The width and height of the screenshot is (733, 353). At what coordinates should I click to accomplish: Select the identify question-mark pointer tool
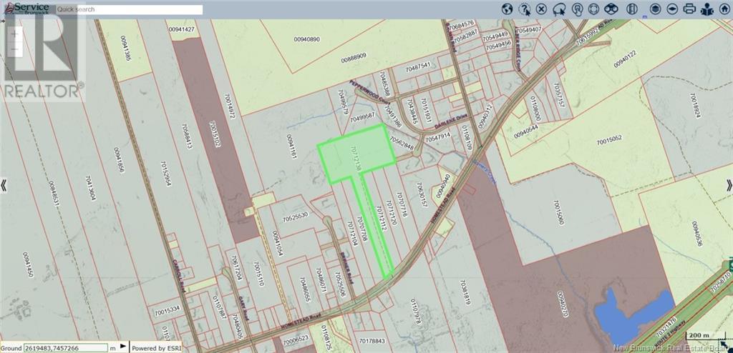525,9
